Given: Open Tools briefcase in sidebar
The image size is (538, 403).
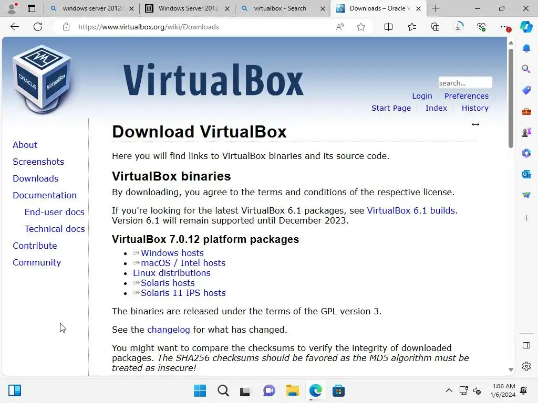Looking at the screenshot, I should tap(526, 111).
